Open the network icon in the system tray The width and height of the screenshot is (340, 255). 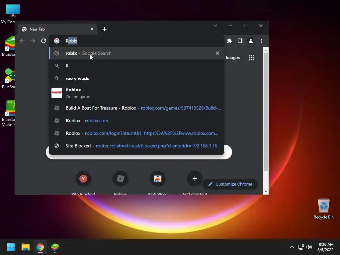point(301,247)
